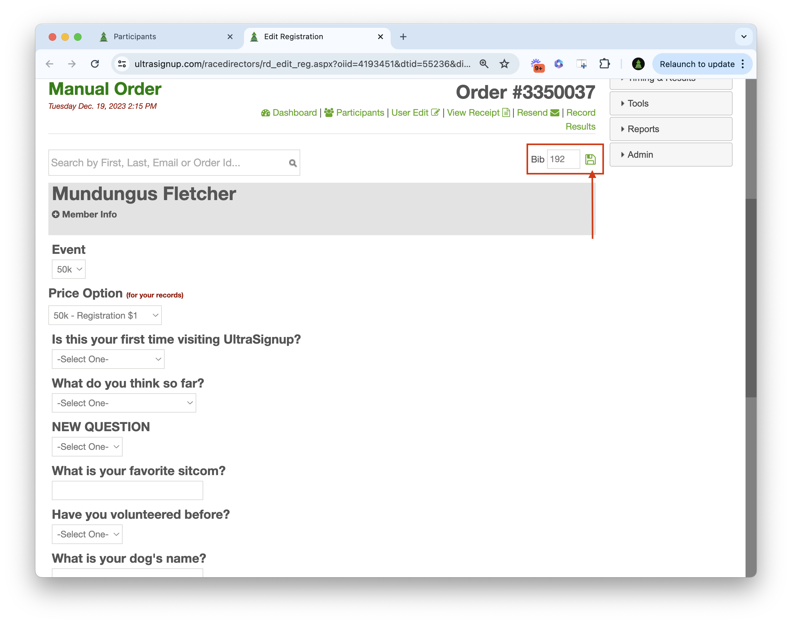Click the site settings icon beside URL
This screenshot has width=792, height=624.
pyautogui.click(x=122, y=64)
